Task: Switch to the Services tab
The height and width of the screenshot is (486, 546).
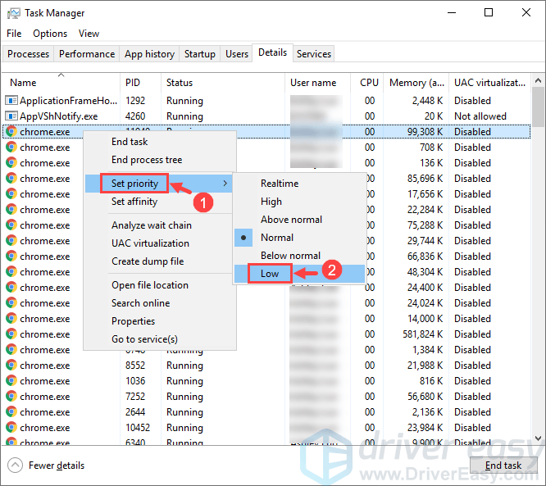Action: click(314, 54)
